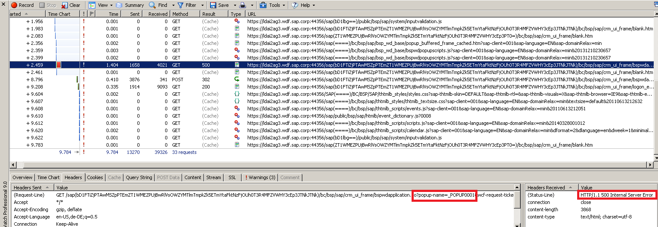Viewport: 658px width, 227px height.
Task: Switch to the Time Chart tab
Action: pos(48,177)
